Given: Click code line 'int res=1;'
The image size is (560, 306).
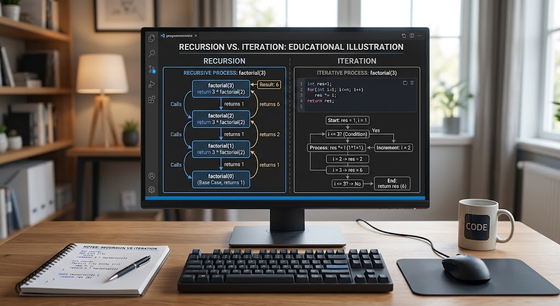Looking at the screenshot, I should (x=319, y=84).
